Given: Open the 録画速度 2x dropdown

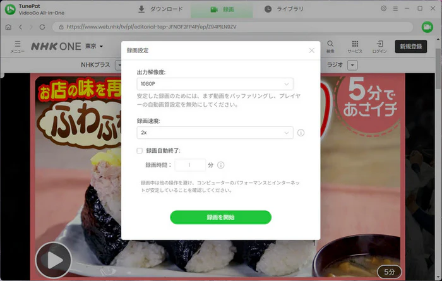Looking at the screenshot, I should coord(215,133).
